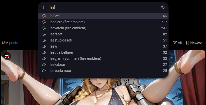Open the All filter dropdown
This screenshot has height=105, width=206.
click(177, 43)
